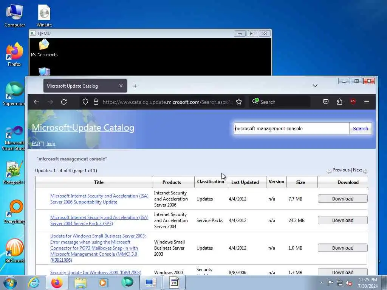Go back in Firefox with back arrow
Viewport: 387px width, 290px height.
(37, 102)
